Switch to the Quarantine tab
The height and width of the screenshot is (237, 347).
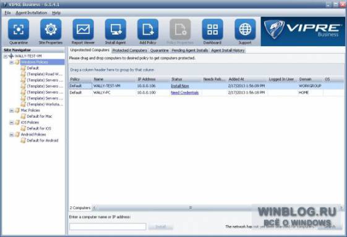click(x=160, y=51)
